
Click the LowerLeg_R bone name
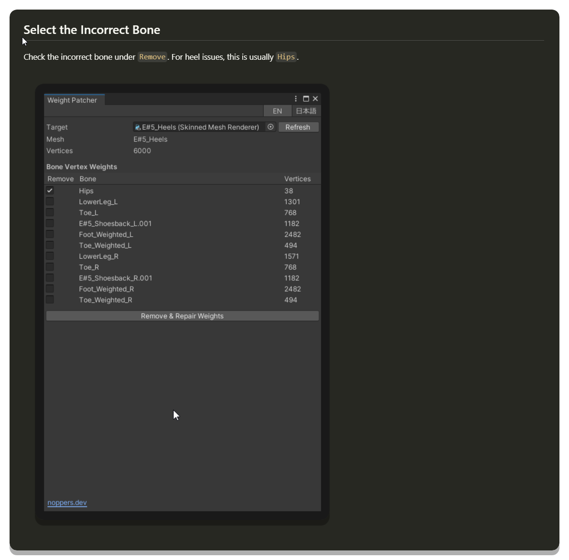pos(99,256)
